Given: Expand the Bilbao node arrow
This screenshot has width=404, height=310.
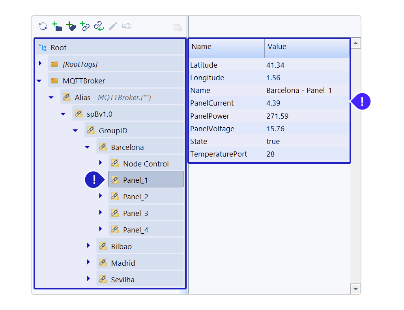Looking at the screenshot, I should [88, 246].
